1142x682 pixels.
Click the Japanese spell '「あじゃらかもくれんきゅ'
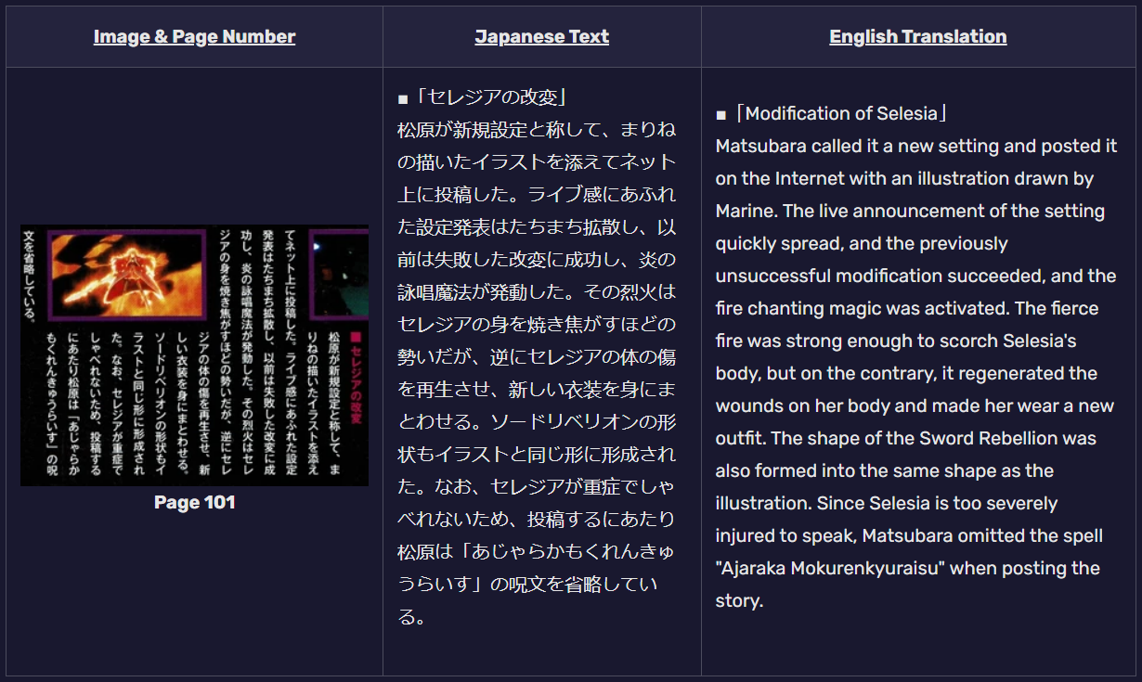pos(564,552)
